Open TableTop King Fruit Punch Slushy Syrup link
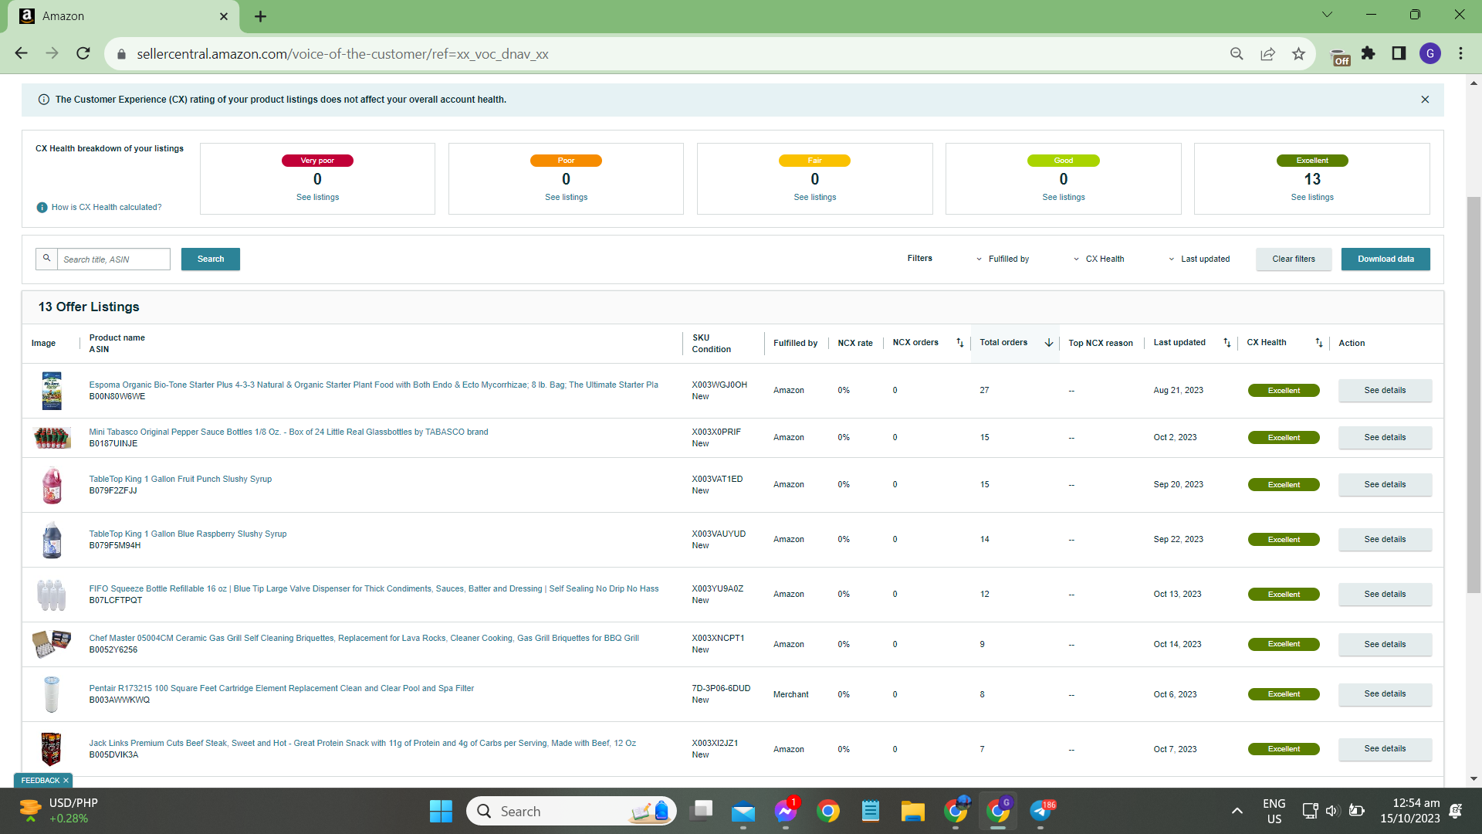1482x834 pixels. tap(181, 480)
